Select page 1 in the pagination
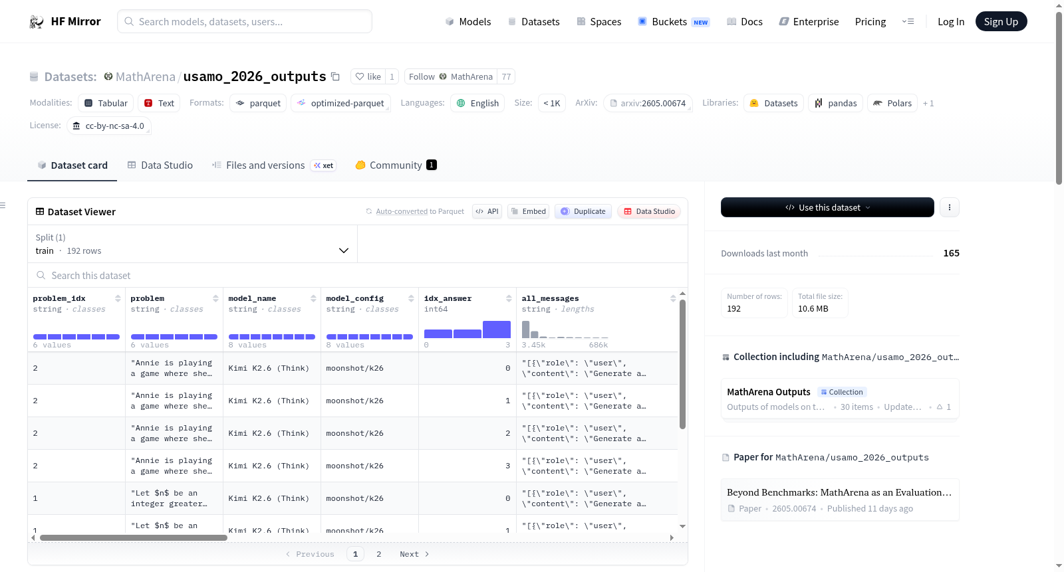 (x=355, y=554)
